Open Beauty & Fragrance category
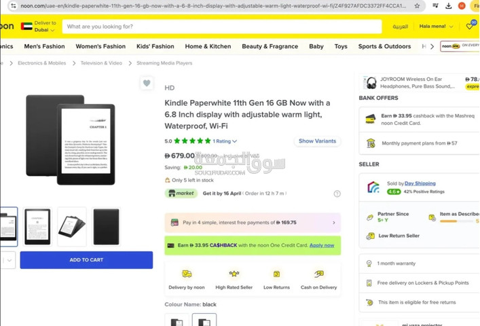The height and width of the screenshot is (326, 480). click(270, 46)
